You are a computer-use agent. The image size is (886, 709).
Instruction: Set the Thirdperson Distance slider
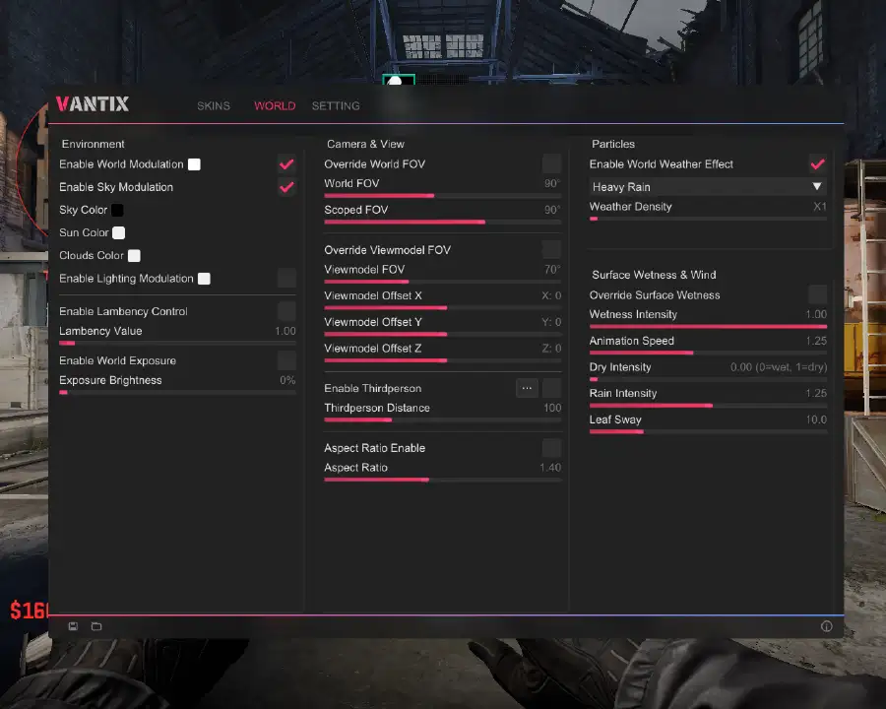click(x=442, y=420)
